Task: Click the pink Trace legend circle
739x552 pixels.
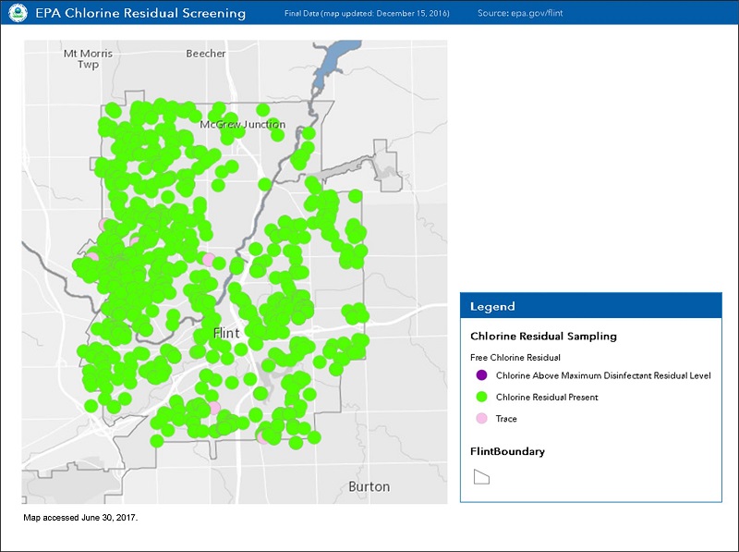Action: [x=480, y=419]
